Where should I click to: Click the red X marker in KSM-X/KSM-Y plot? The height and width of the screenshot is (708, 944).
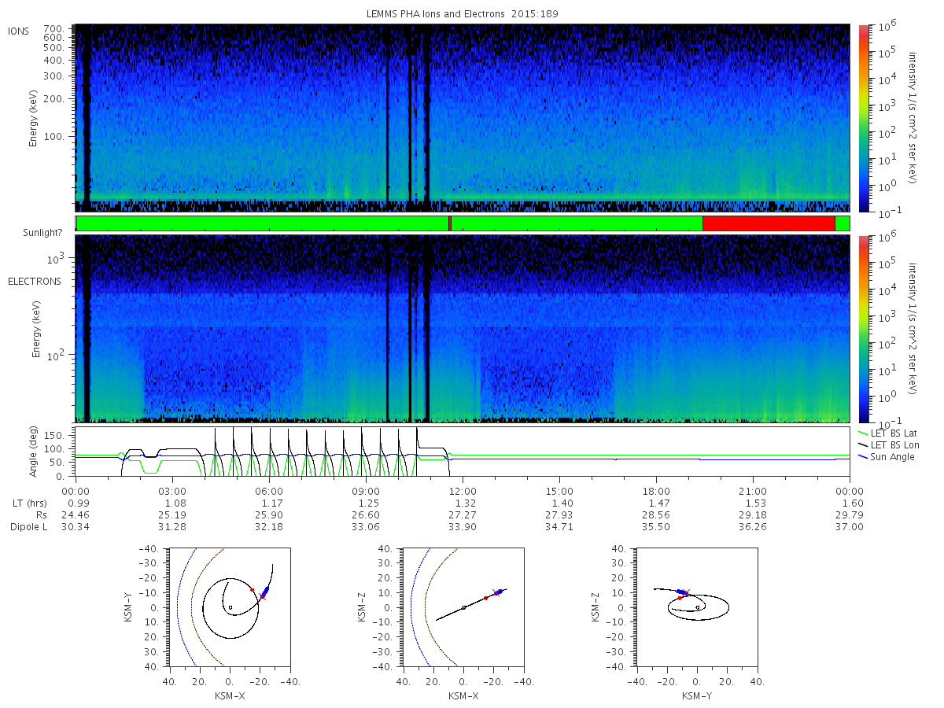click(x=263, y=596)
